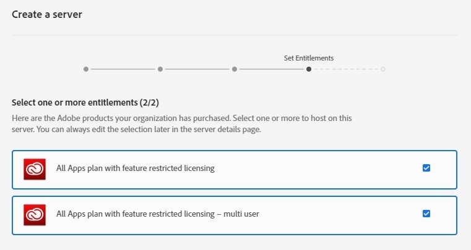The image size is (471, 250).
Task: Click the active Set Entitlements step dot
Action: coord(309,69)
